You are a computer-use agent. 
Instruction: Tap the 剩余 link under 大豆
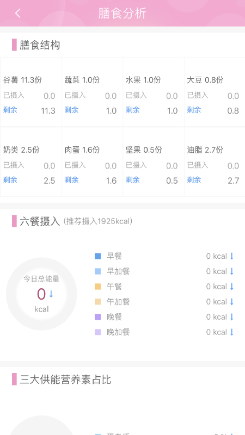pyautogui.click(x=194, y=110)
